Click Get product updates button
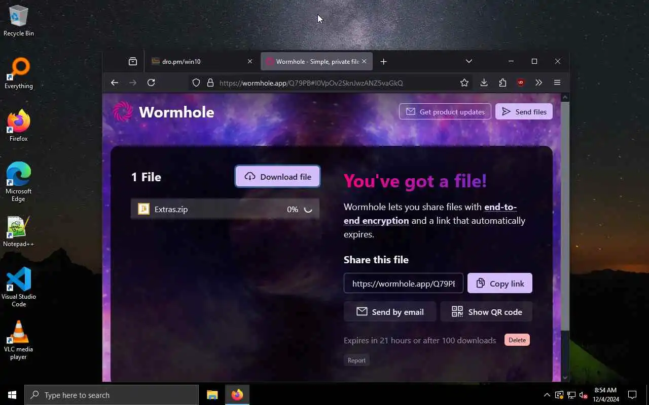This screenshot has width=649, height=405. pyautogui.click(x=445, y=111)
